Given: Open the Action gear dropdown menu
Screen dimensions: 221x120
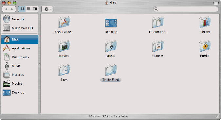Looking at the screenshot, I should pyautogui.click(x=47, y=9).
